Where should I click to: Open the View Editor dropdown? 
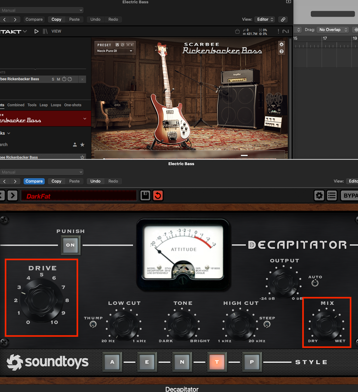coord(265,19)
